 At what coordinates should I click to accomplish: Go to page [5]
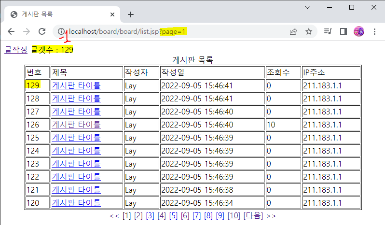[x=173, y=216]
